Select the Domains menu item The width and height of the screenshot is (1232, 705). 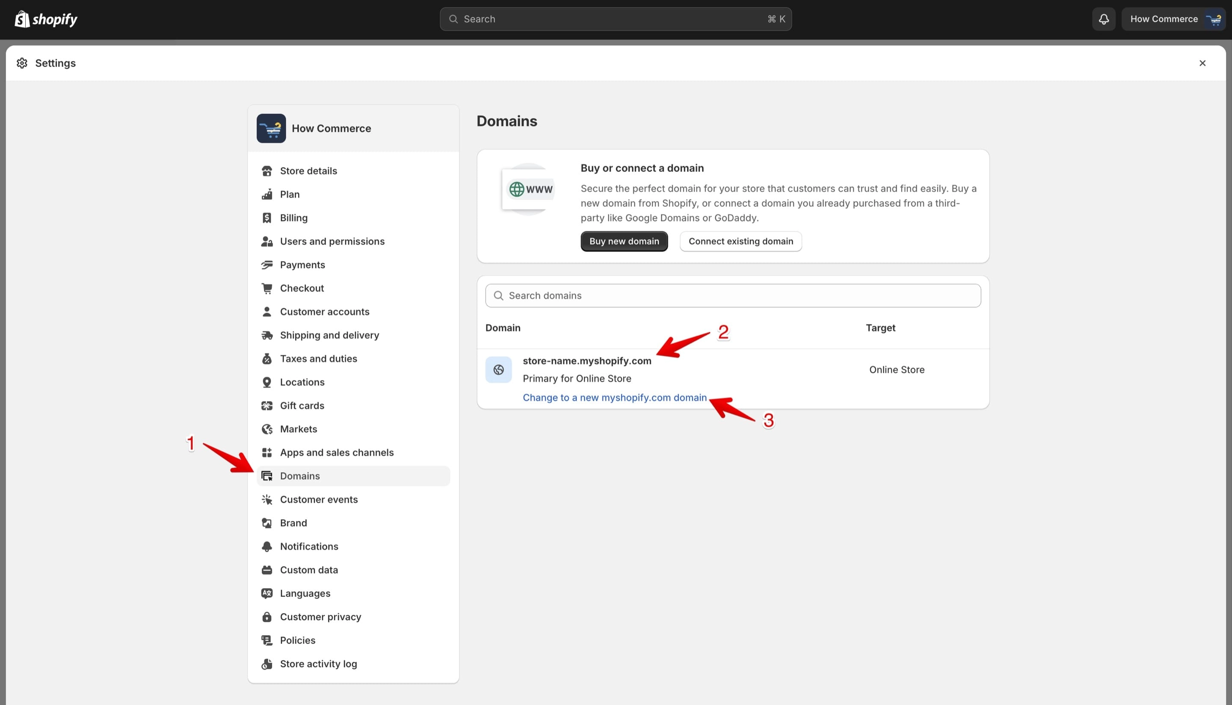coord(353,476)
